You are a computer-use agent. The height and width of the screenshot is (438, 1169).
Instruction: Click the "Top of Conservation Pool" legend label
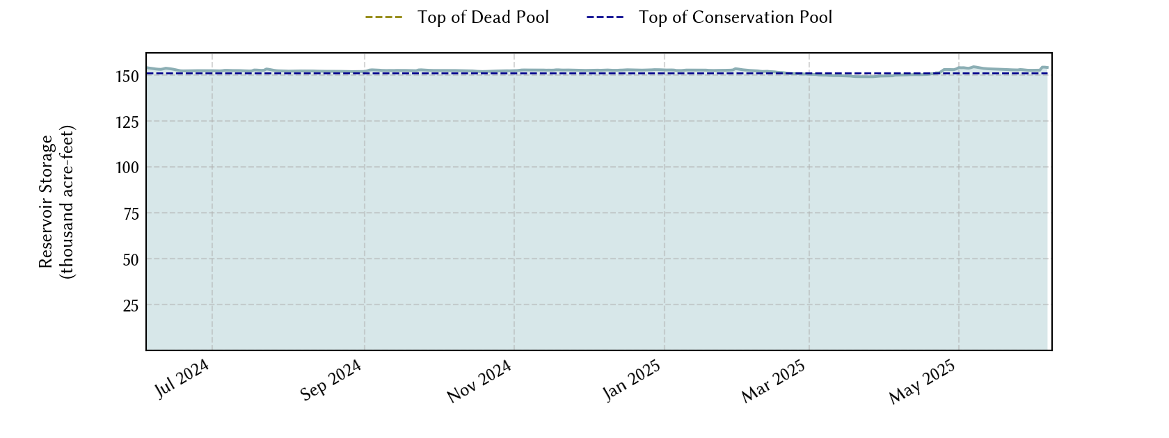735,17
